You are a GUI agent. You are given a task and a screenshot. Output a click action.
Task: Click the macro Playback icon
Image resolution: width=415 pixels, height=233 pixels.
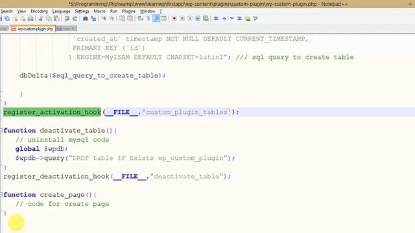[190, 19]
